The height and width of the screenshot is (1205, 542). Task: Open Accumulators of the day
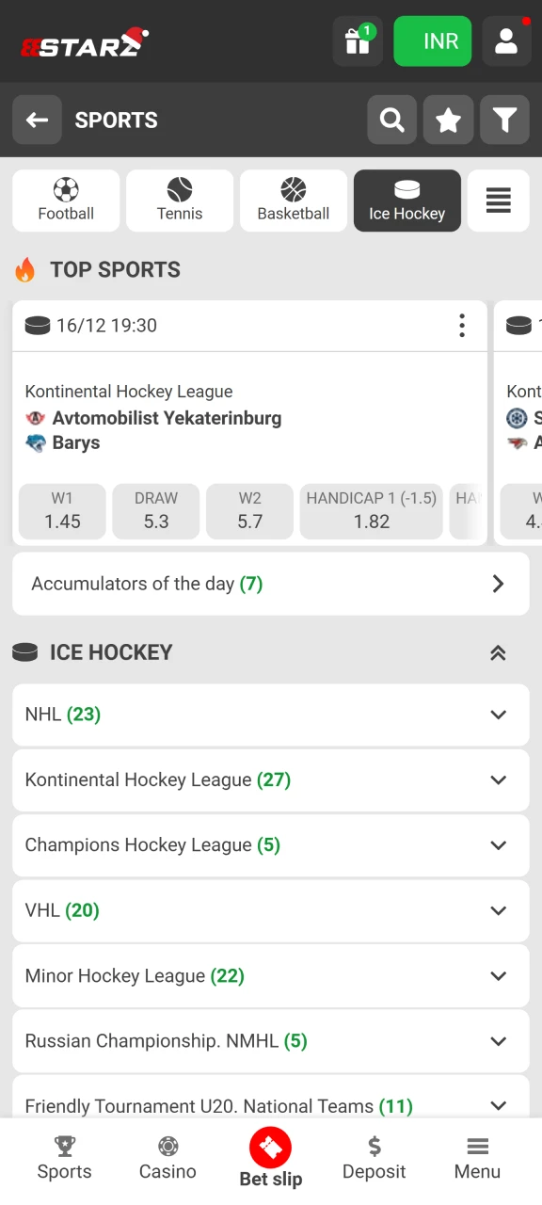pos(270,584)
